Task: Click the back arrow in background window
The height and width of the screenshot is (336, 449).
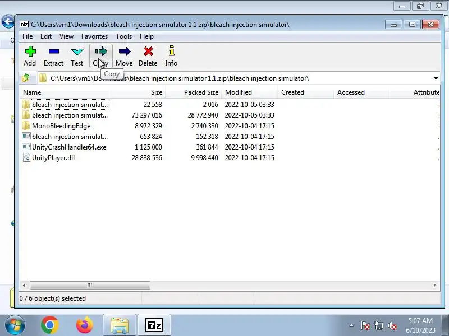Action: coord(8,21)
